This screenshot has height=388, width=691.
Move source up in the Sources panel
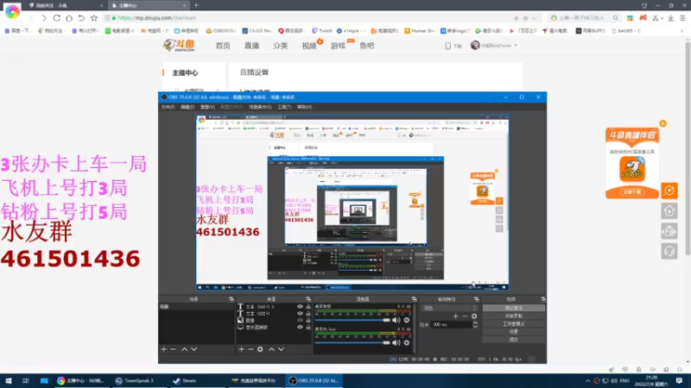(x=271, y=349)
